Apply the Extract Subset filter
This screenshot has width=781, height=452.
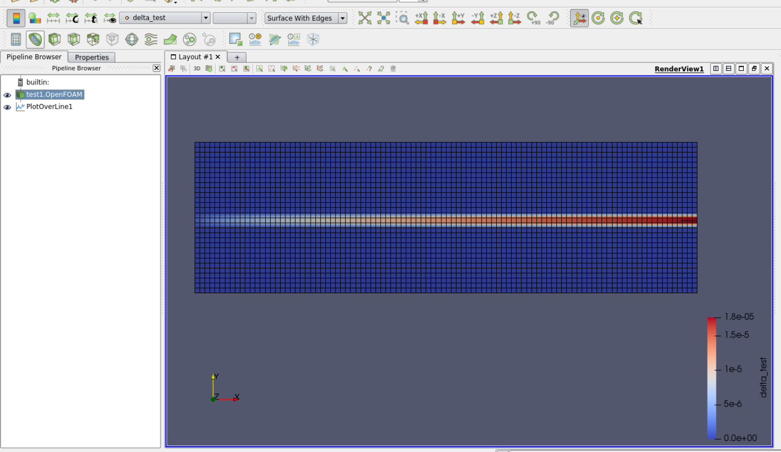click(x=112, y=39)
